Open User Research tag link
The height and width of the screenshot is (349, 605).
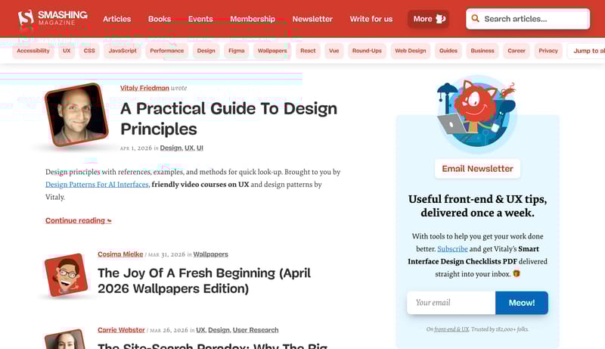point(256,330)
